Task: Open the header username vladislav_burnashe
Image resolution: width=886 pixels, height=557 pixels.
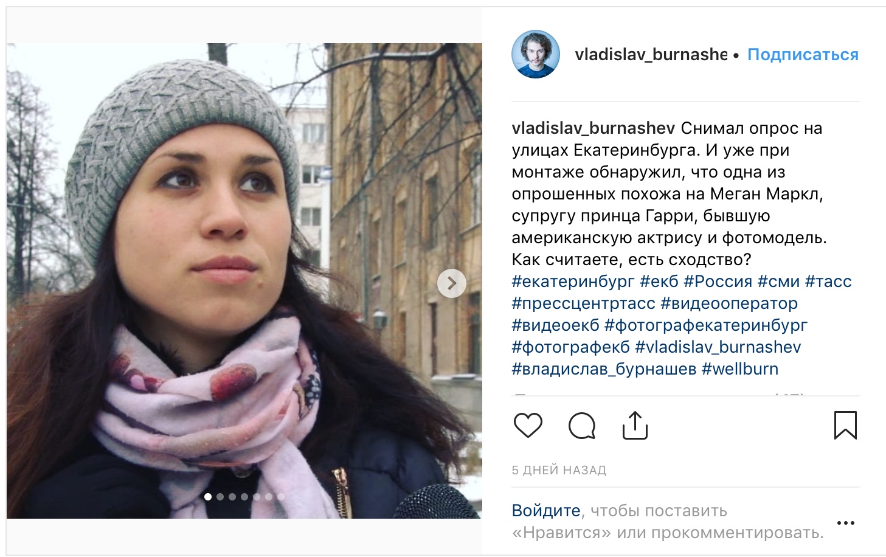Action: (x=651, y=55)
